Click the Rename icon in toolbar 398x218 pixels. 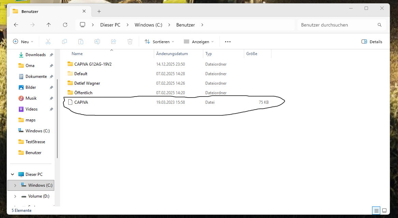point(97,41)
